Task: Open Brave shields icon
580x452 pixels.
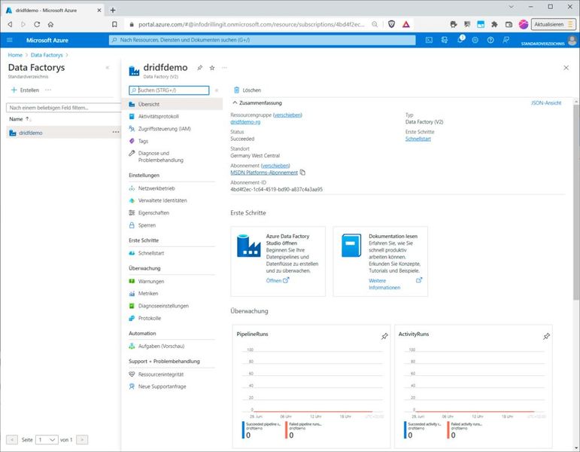Action: 391,24
